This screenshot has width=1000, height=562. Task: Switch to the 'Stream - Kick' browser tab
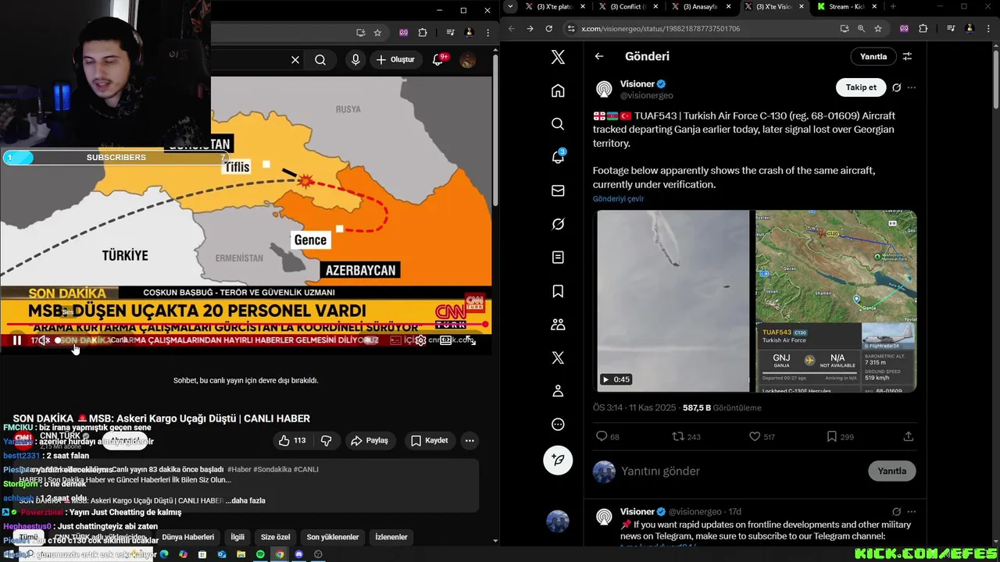[x=844, y=7]
